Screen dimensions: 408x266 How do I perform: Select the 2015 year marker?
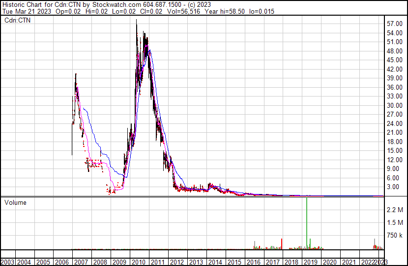[235, 262]
